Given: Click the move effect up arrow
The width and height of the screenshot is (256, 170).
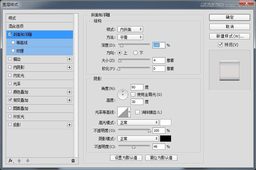Looking at the screenshot, I should 19,161.
